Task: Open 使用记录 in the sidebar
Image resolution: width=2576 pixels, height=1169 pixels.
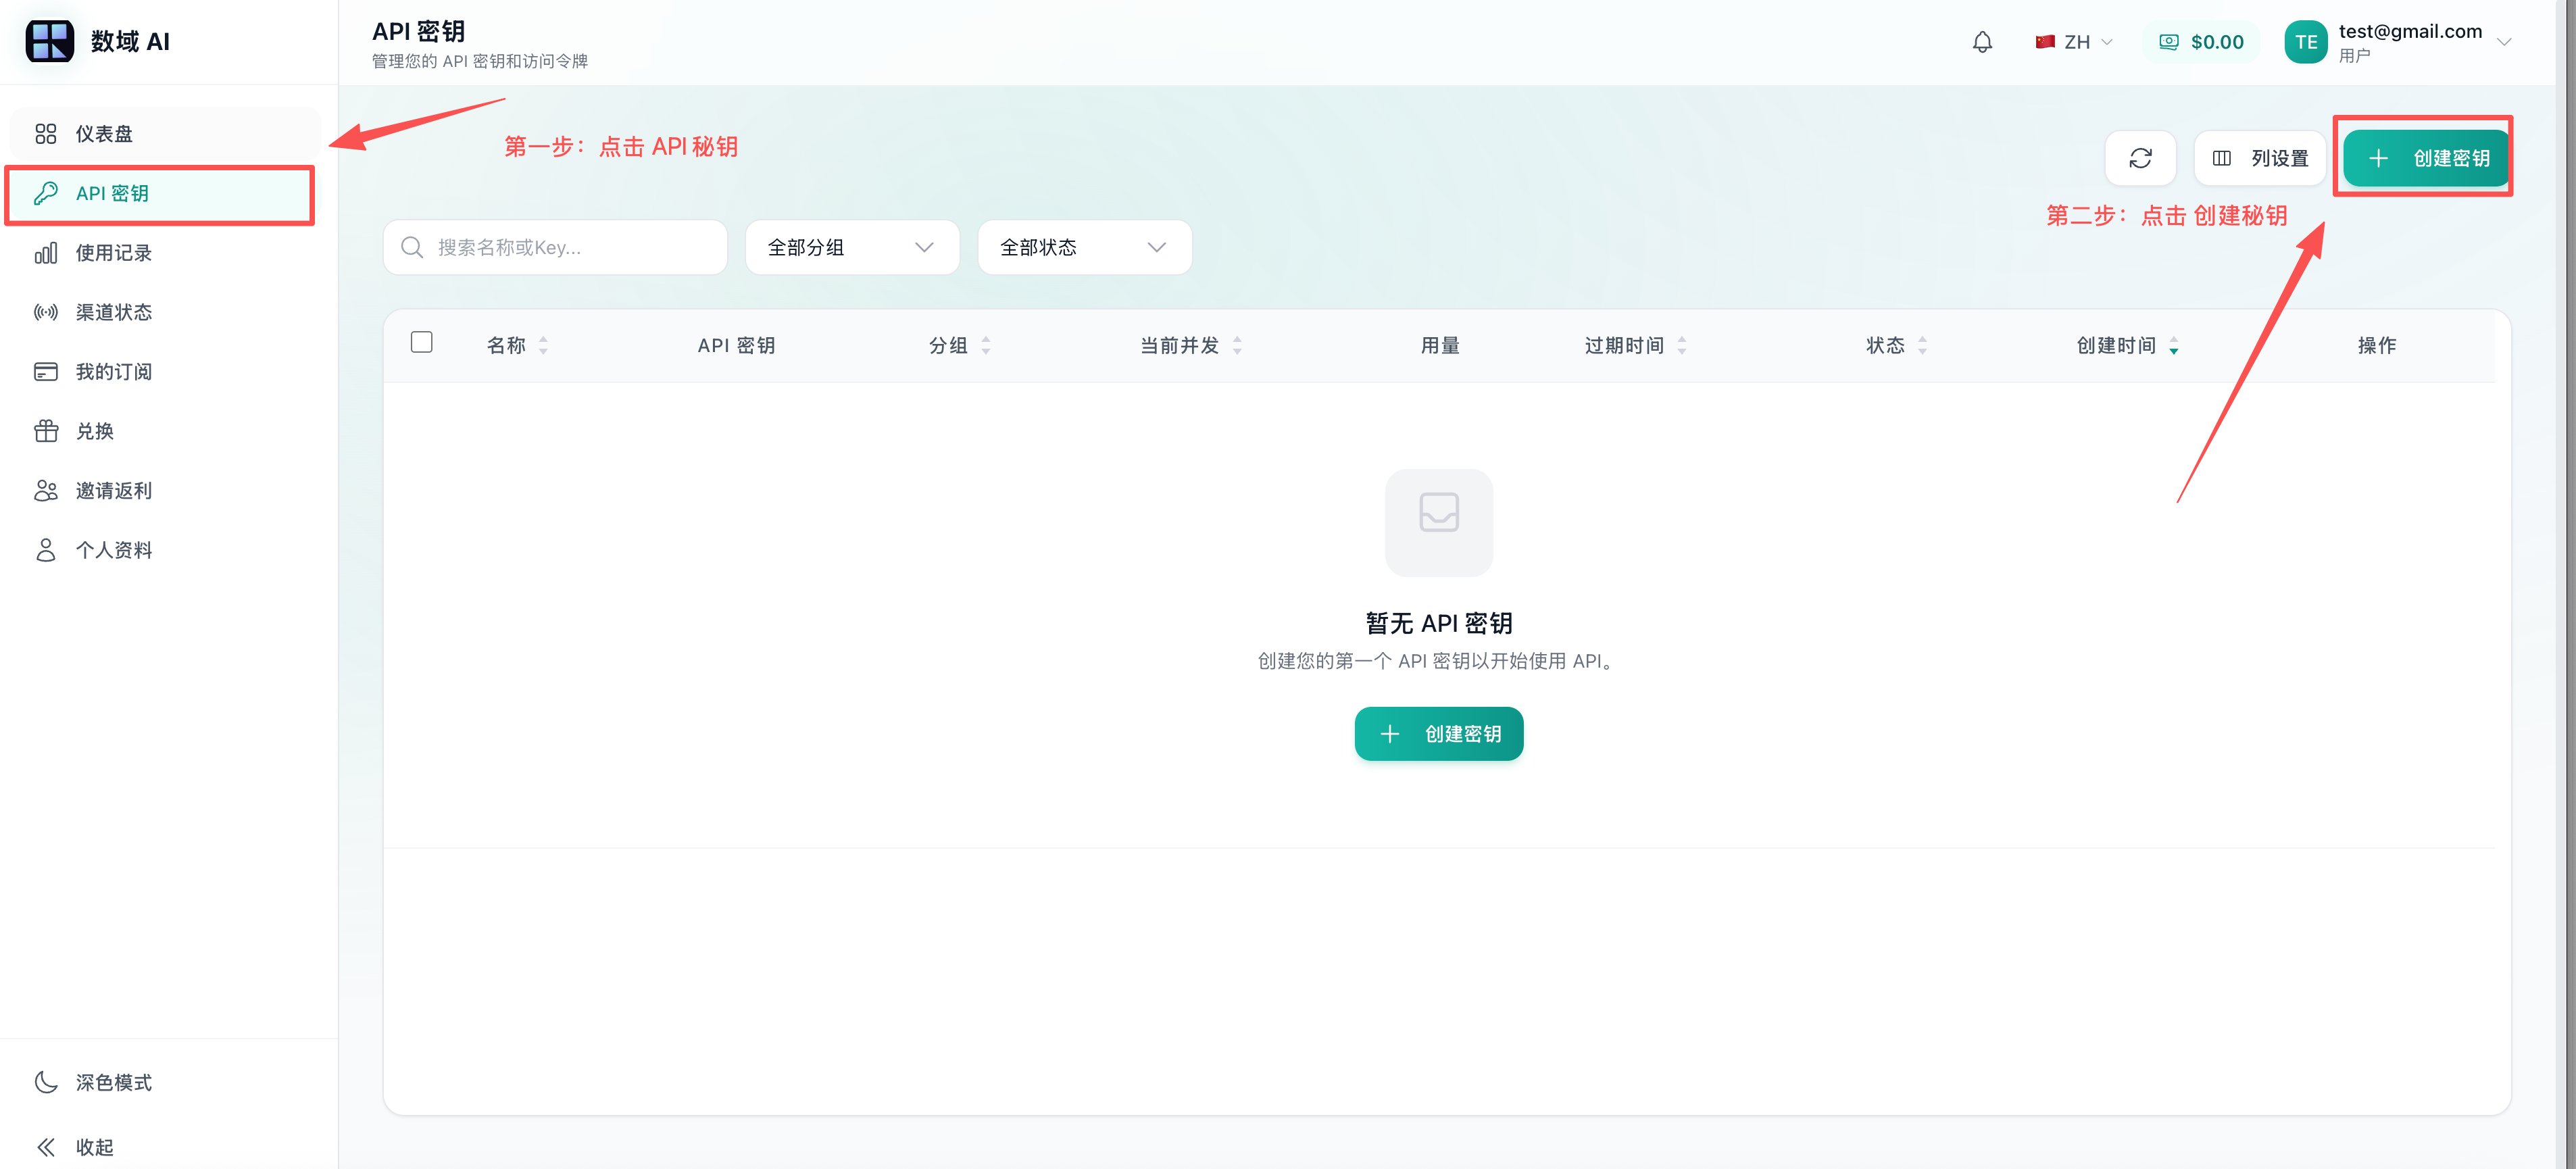Action: point(165,253)
